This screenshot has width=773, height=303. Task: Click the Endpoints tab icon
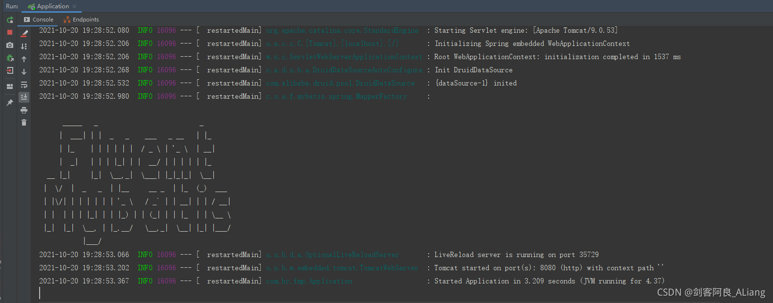point(67,20)
